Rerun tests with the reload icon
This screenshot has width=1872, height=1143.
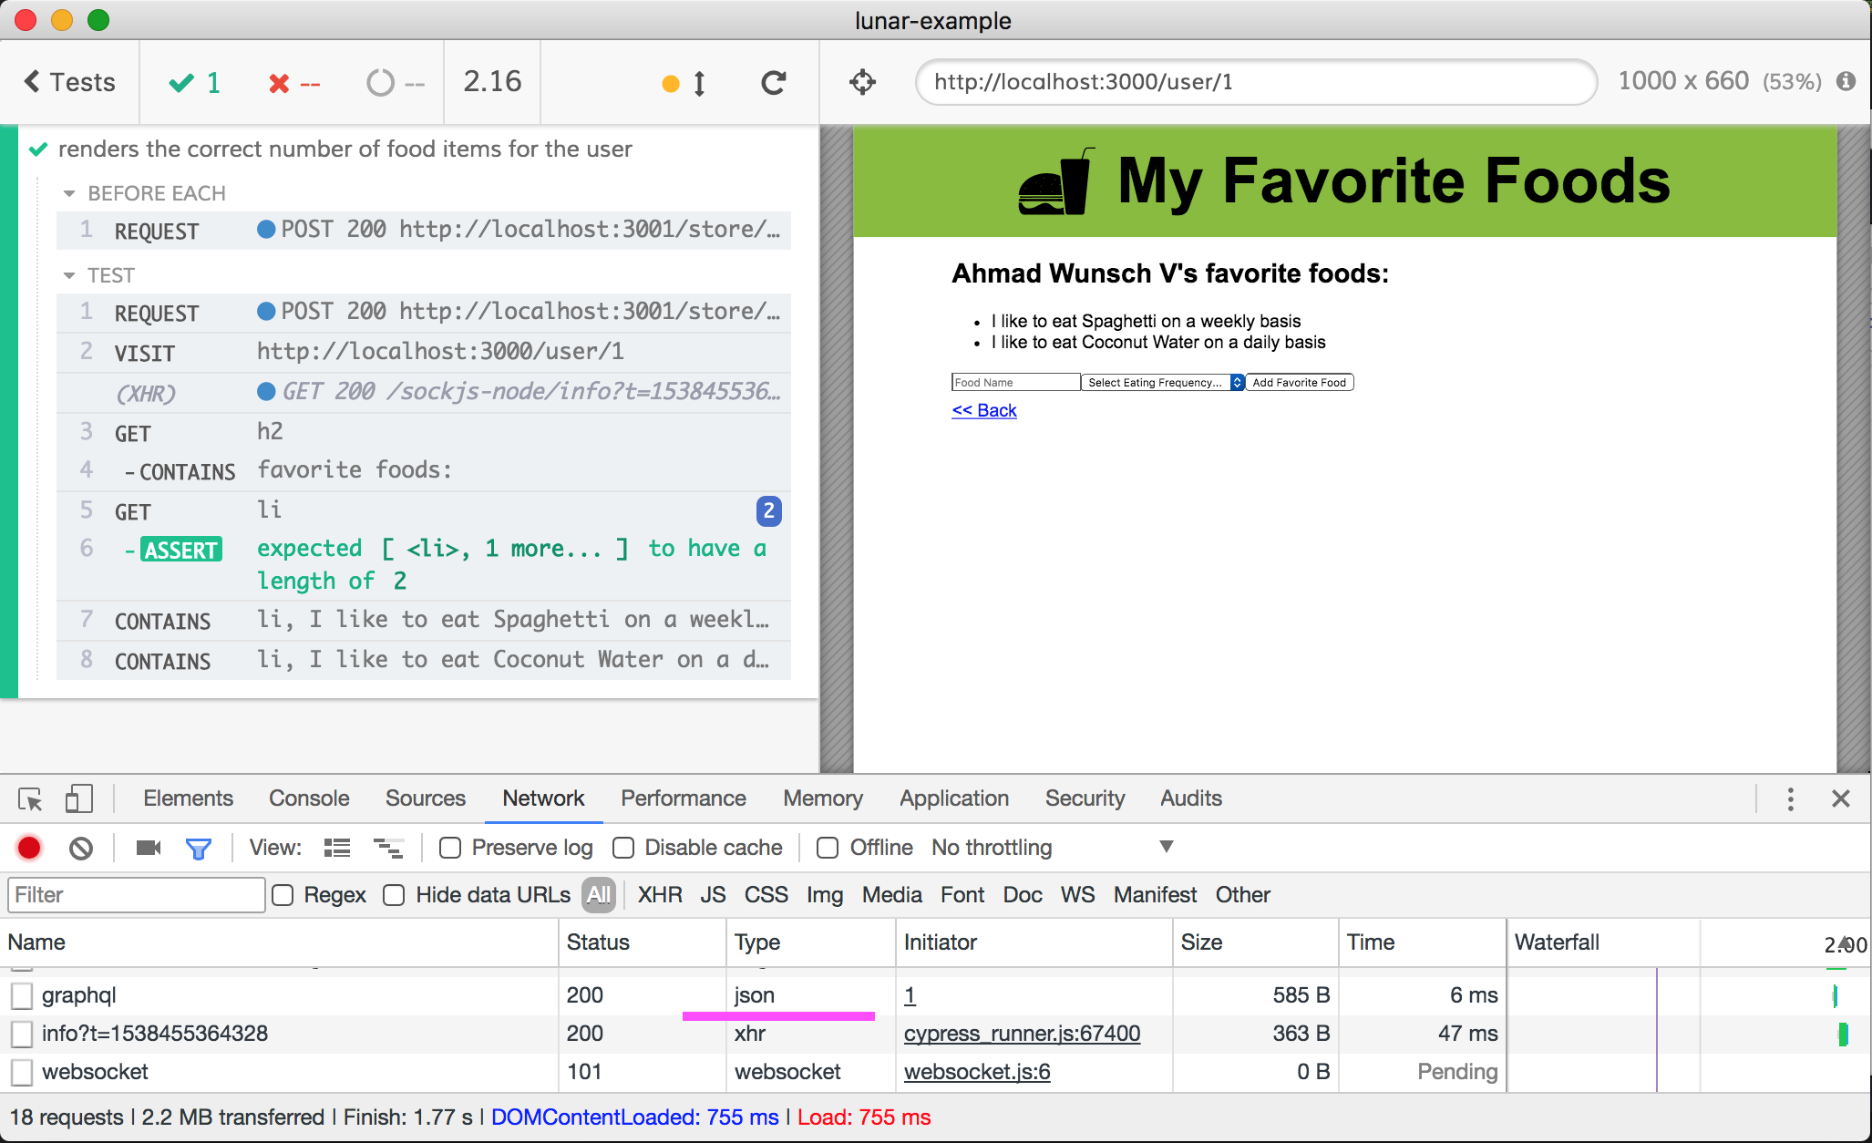click(x=774, y=83)
